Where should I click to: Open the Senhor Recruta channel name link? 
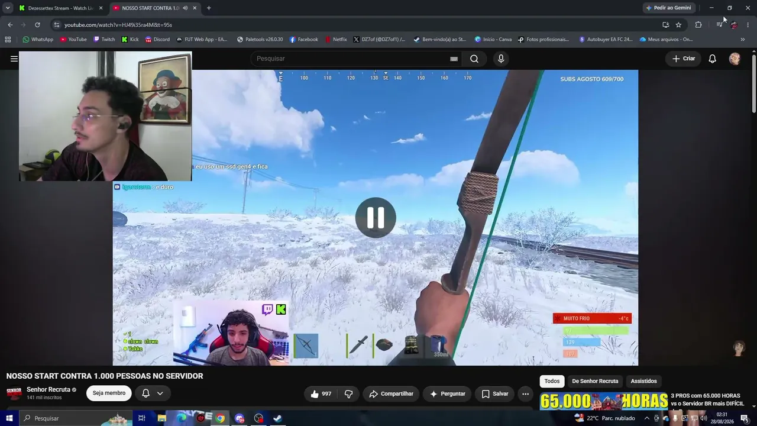(x=48, y=389)
